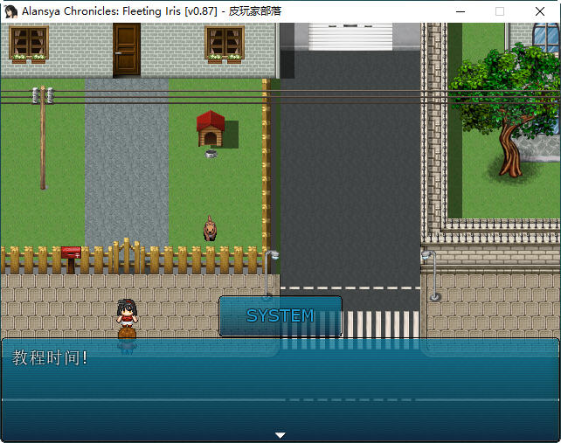Viewport: 561px width, 443px height.
Task: Click the SYSTEM speaker name box
Action: [x=280, y=316]
